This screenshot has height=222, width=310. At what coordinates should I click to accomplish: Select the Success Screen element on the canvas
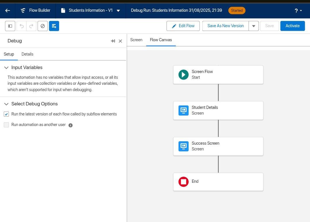tap(218, 146)
